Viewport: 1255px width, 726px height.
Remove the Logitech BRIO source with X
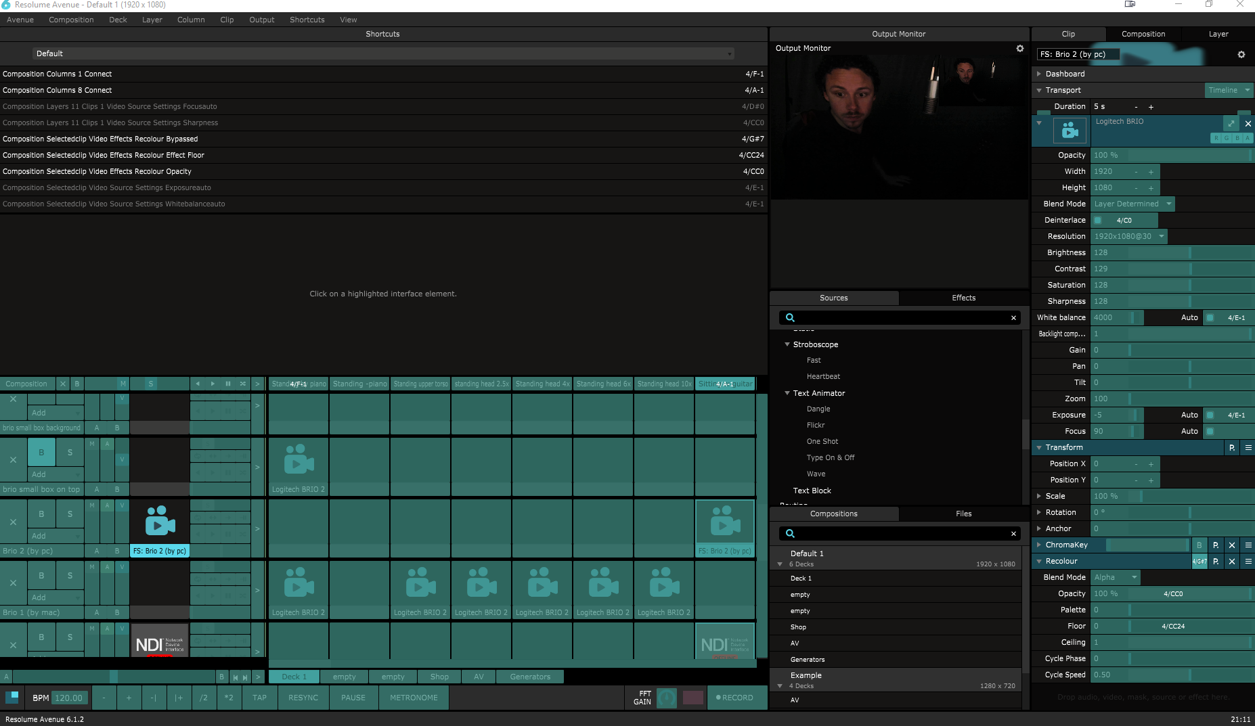coord(1248,124)
